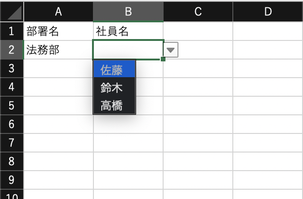Select column D header
Image resolution: width=303 pixels, height=199 pixels.
pyautogui.click(x=268, y=12)
